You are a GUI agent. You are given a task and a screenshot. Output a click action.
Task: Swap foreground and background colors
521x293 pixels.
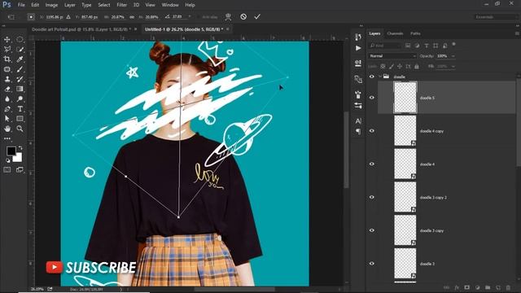(20, 147)
